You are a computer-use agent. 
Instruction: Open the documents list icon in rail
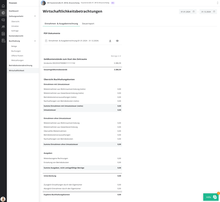3,34
